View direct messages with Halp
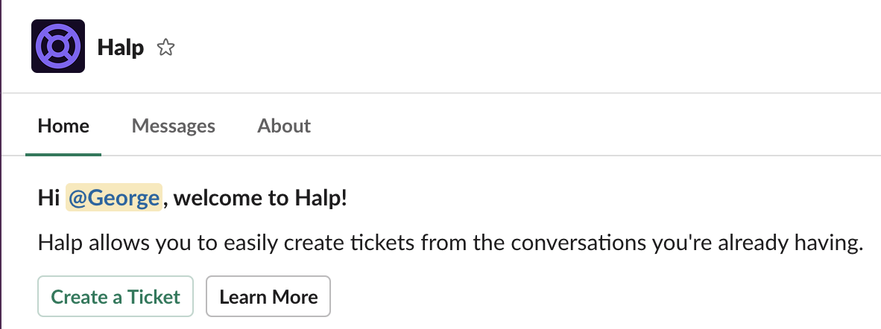This screenshot has width=881, height=329. (173, 126)
